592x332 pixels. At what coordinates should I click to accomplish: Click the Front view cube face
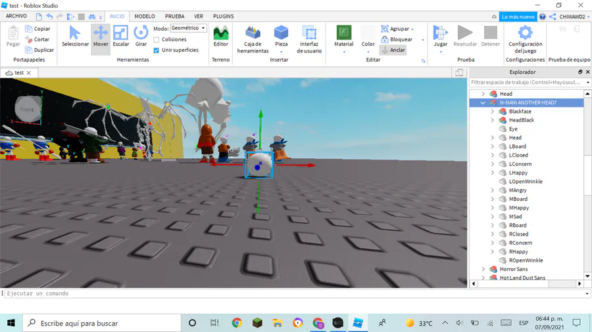27,110
